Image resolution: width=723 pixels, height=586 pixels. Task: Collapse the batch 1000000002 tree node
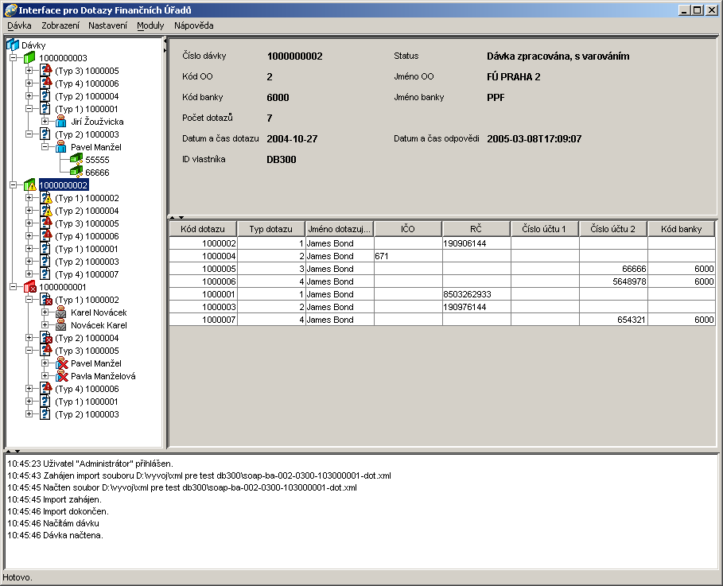coord(14,185)
